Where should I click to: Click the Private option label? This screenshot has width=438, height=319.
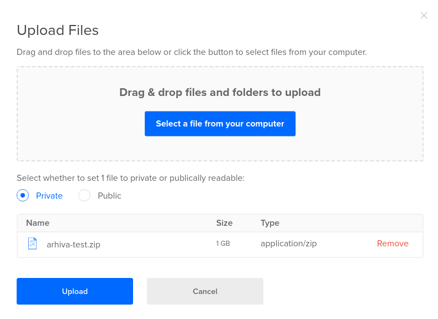pyautogui.click(x=49, y=196)
